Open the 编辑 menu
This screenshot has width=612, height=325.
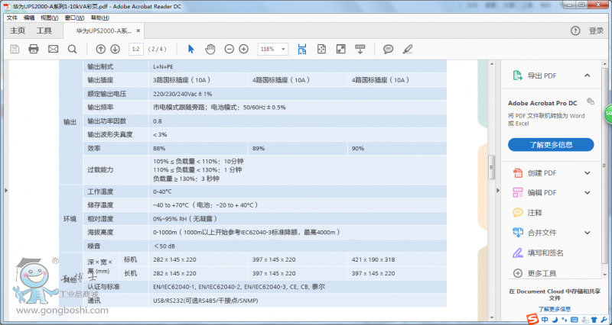pos(29,18)
